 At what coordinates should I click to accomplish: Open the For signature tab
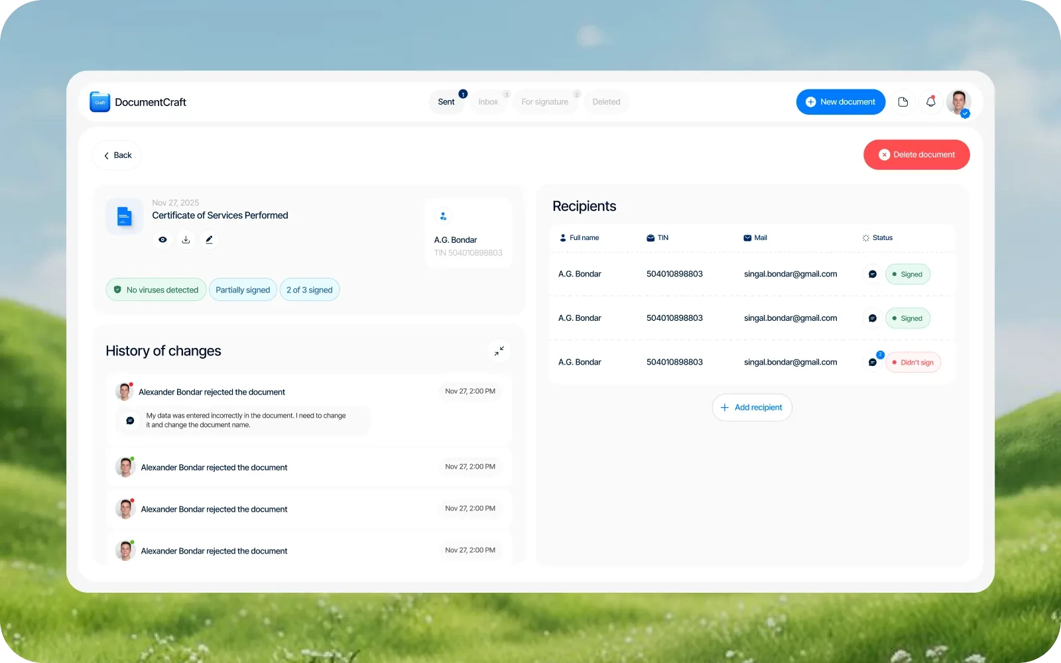pos(545,102)
